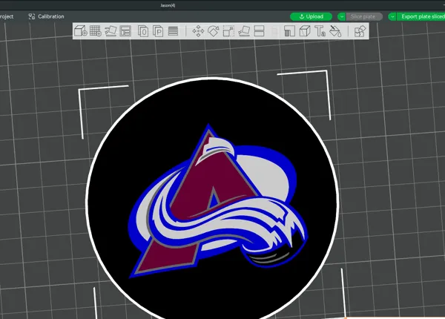Click the green Upload button
The image size is (445, 319).
coord(311,16)
